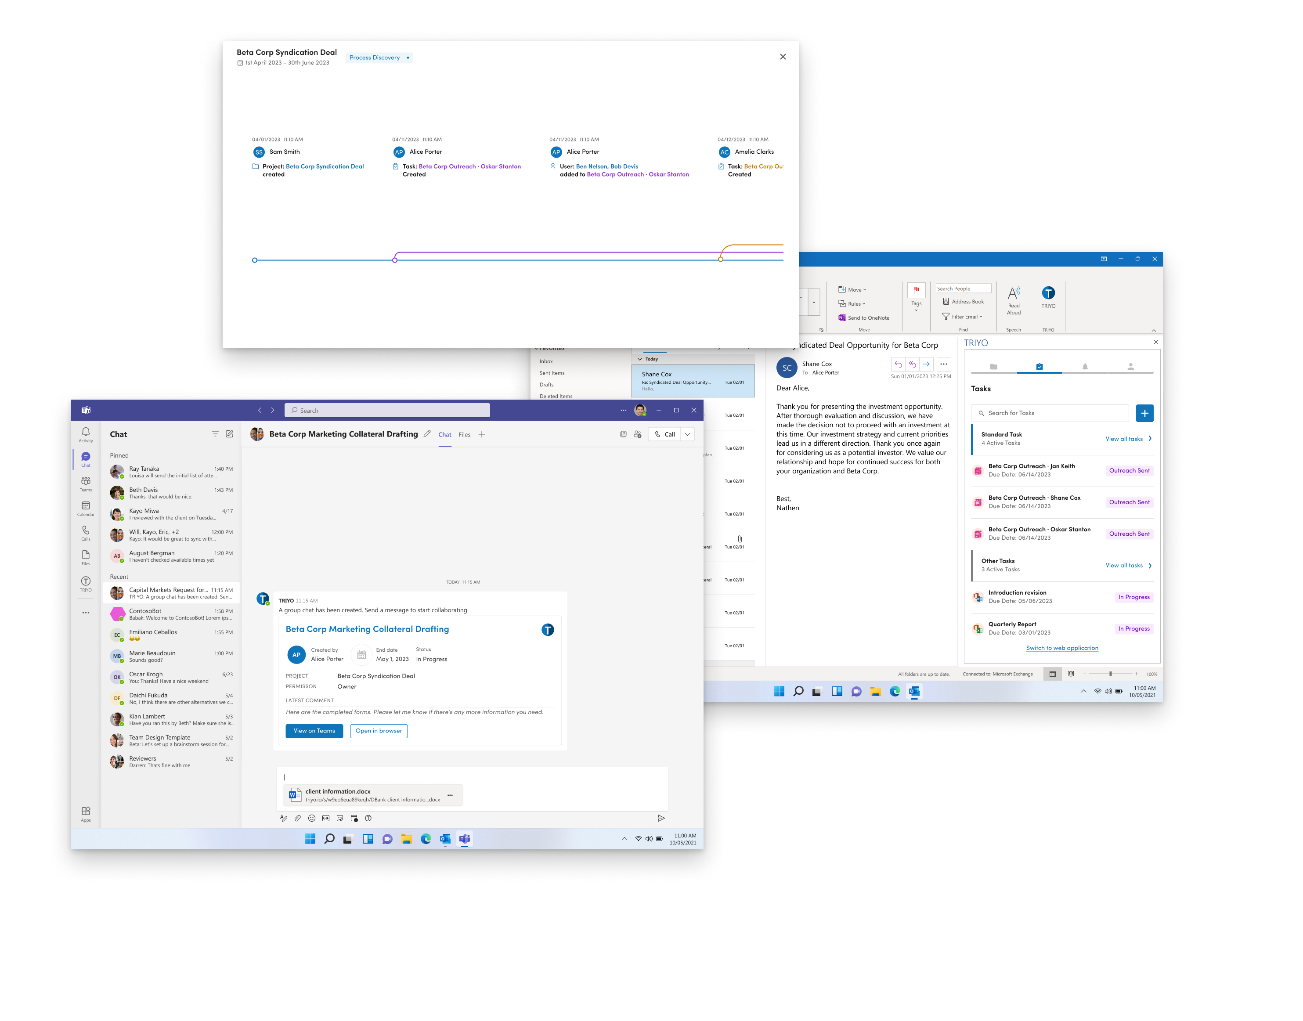This screenshot has height=1021, width=1303.
Task: Select the Drafts folder in Outlook
Action: click(546, 384)
